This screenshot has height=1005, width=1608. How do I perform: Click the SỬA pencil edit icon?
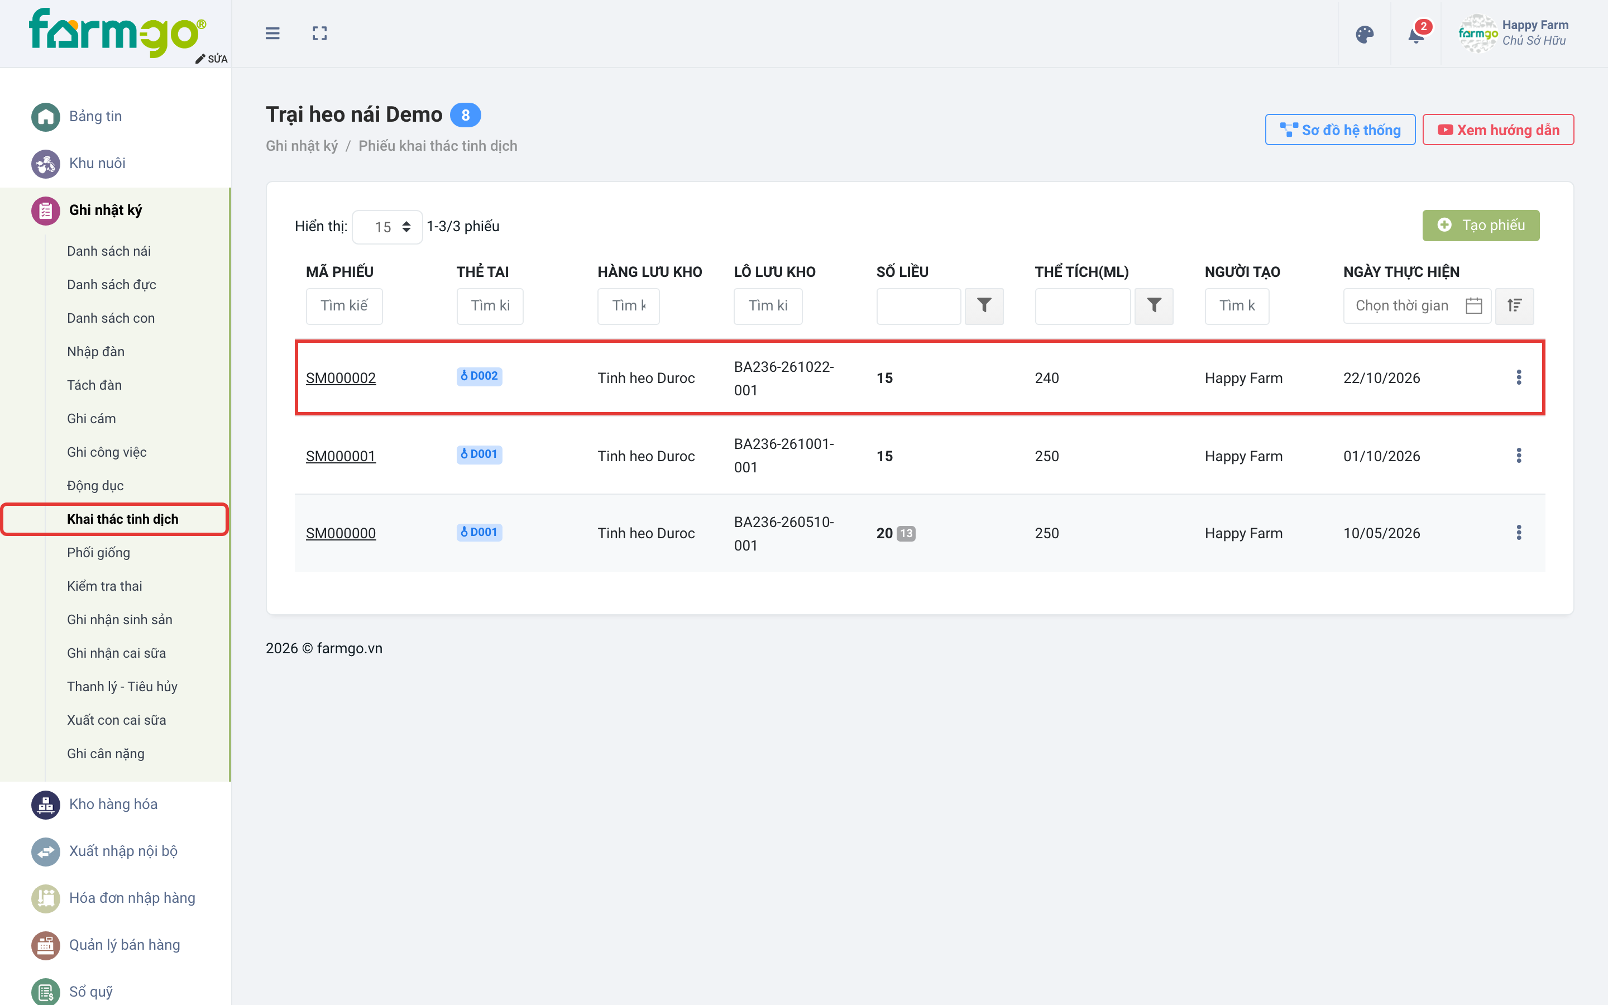click(x=210, y=59)
